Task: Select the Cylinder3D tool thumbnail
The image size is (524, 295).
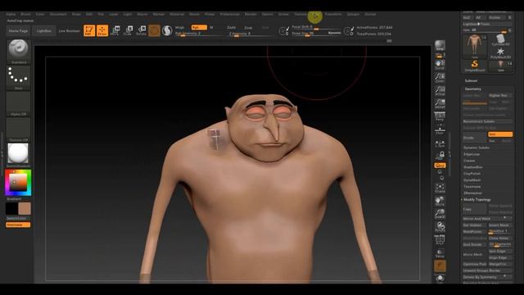Action: (500, 40)
